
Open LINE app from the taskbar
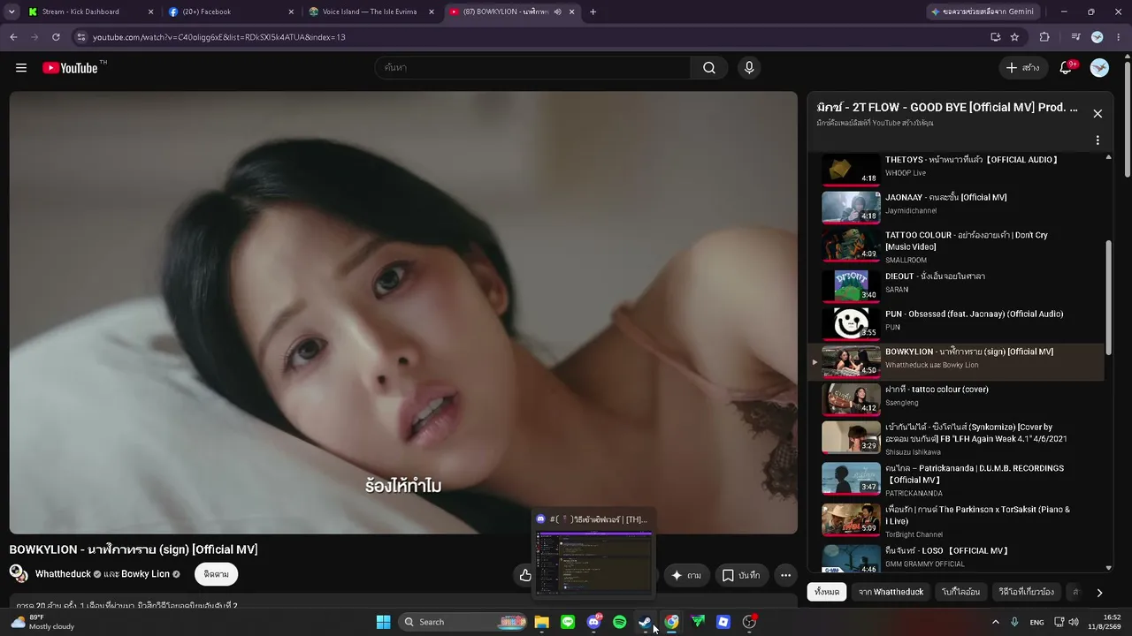click(x=568, y=622)
